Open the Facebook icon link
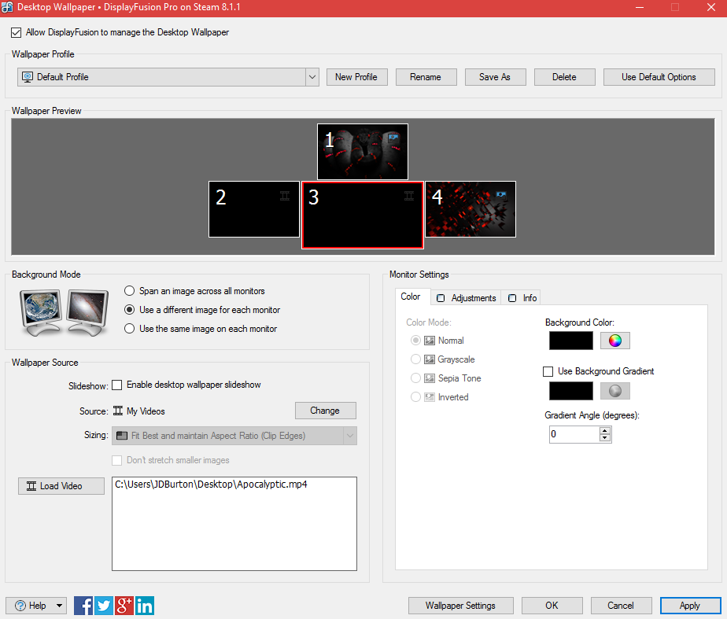The width and height of the screenshot is (727, 619). (x=83, y=606)
